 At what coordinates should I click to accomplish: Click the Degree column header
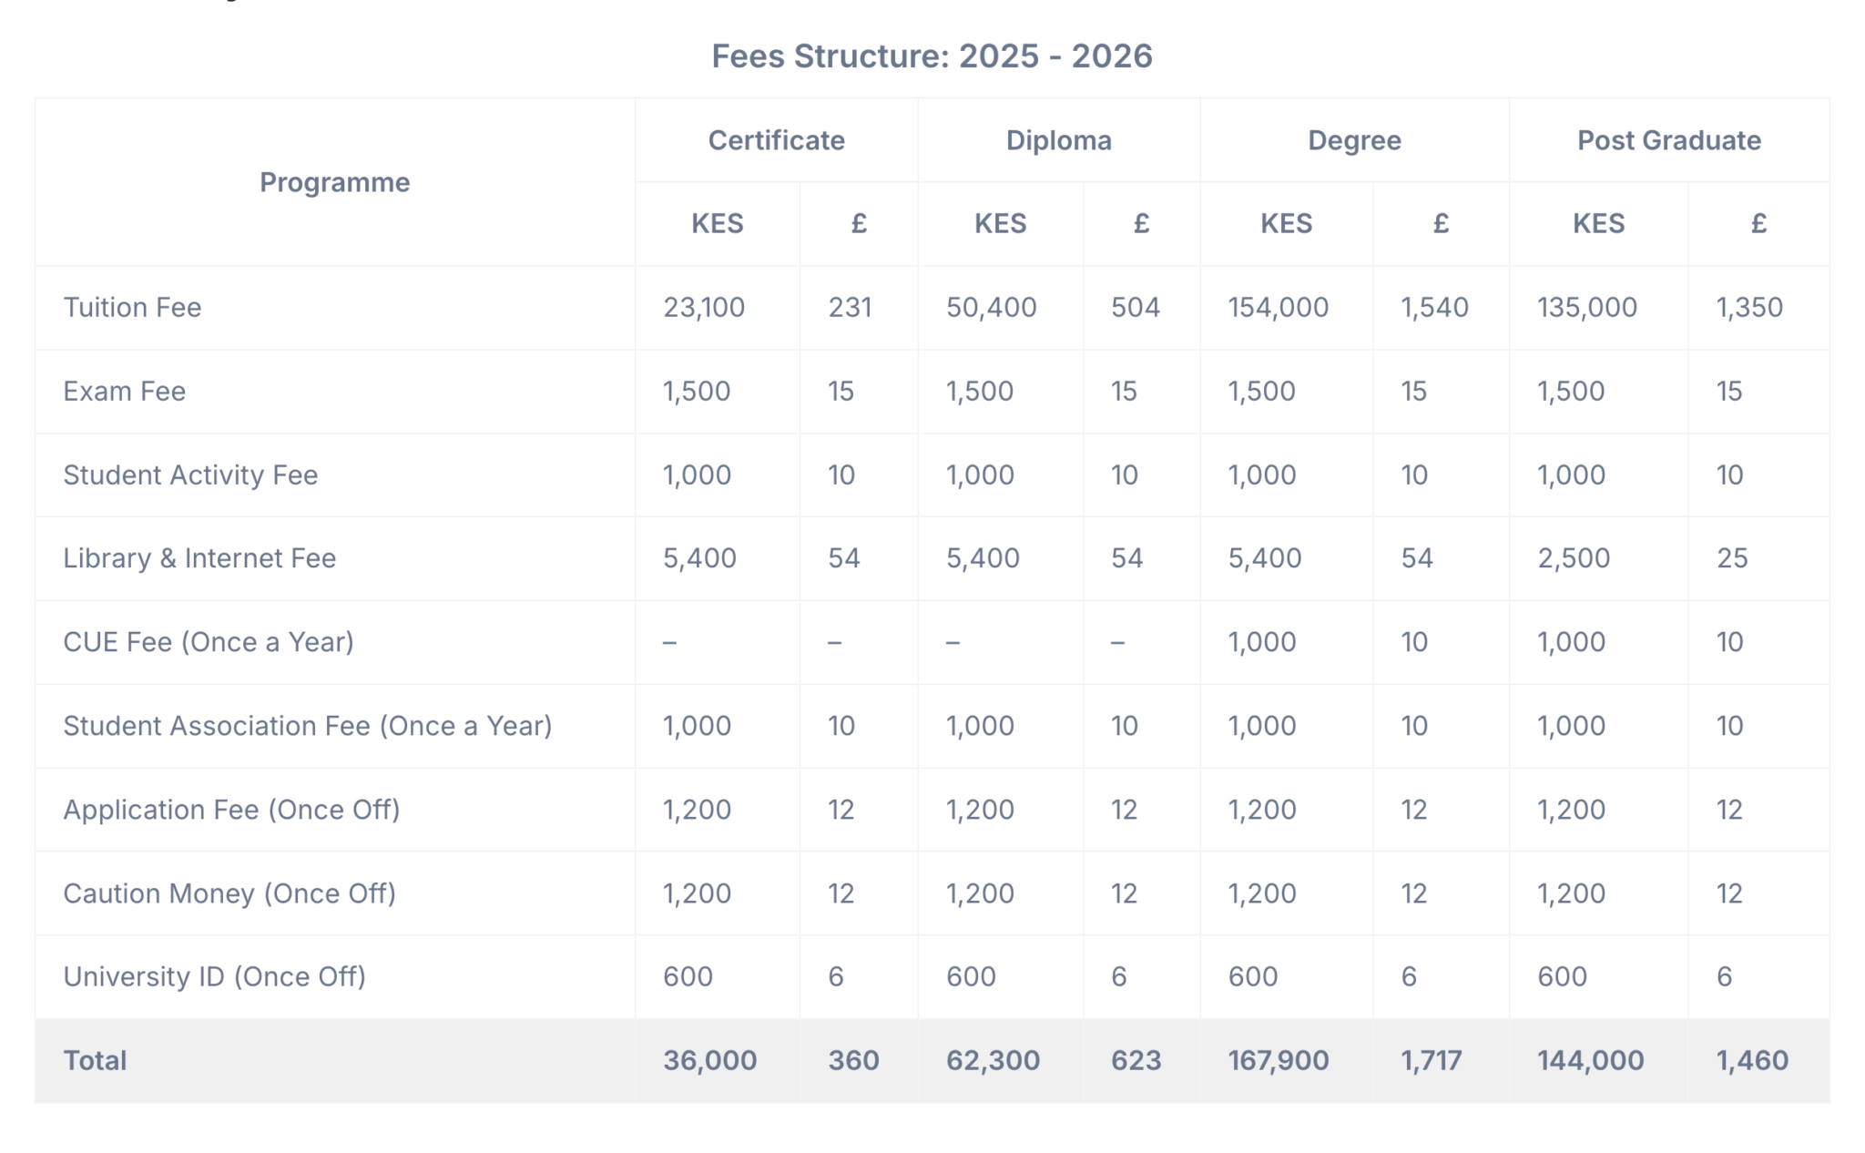(1353, 139)
